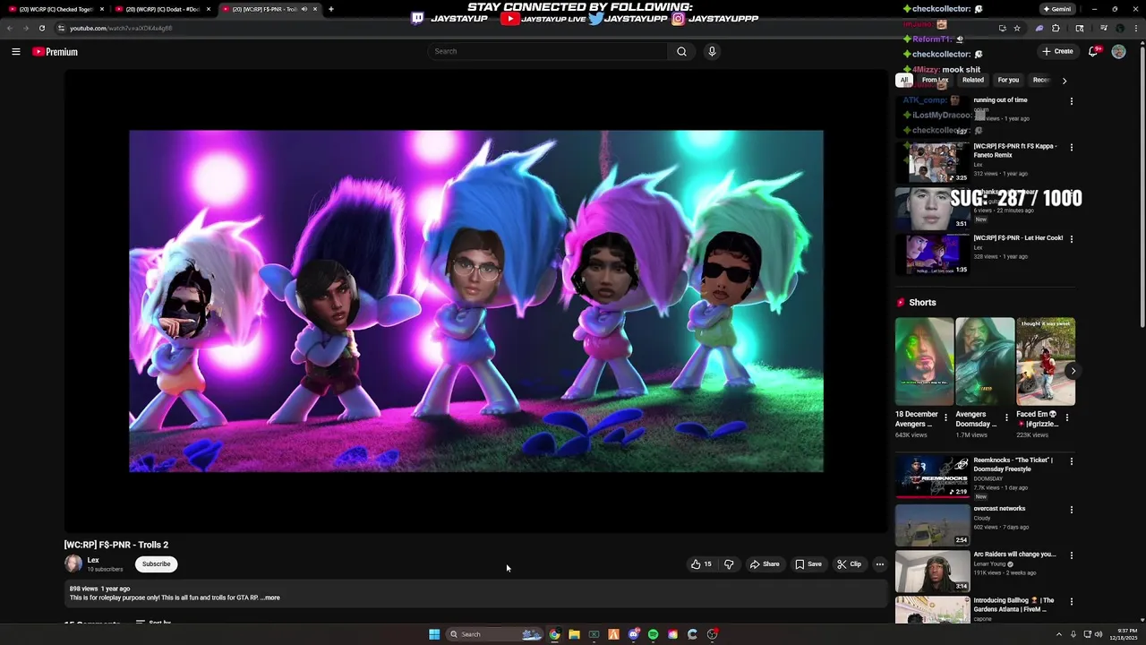
Task: Reload the page in Chrome
Action: point(42,28)
